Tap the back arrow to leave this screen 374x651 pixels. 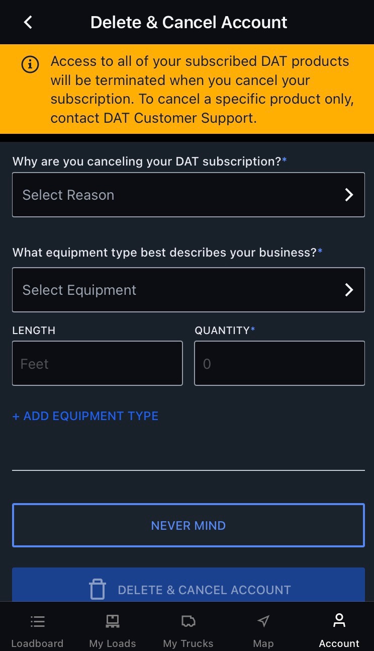pos(28,22)
